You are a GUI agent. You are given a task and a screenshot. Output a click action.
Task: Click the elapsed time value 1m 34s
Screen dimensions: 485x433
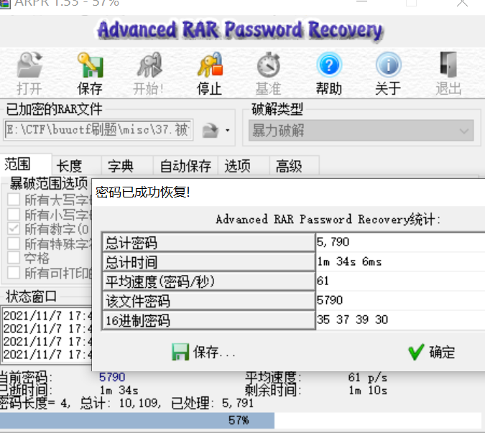119,391
